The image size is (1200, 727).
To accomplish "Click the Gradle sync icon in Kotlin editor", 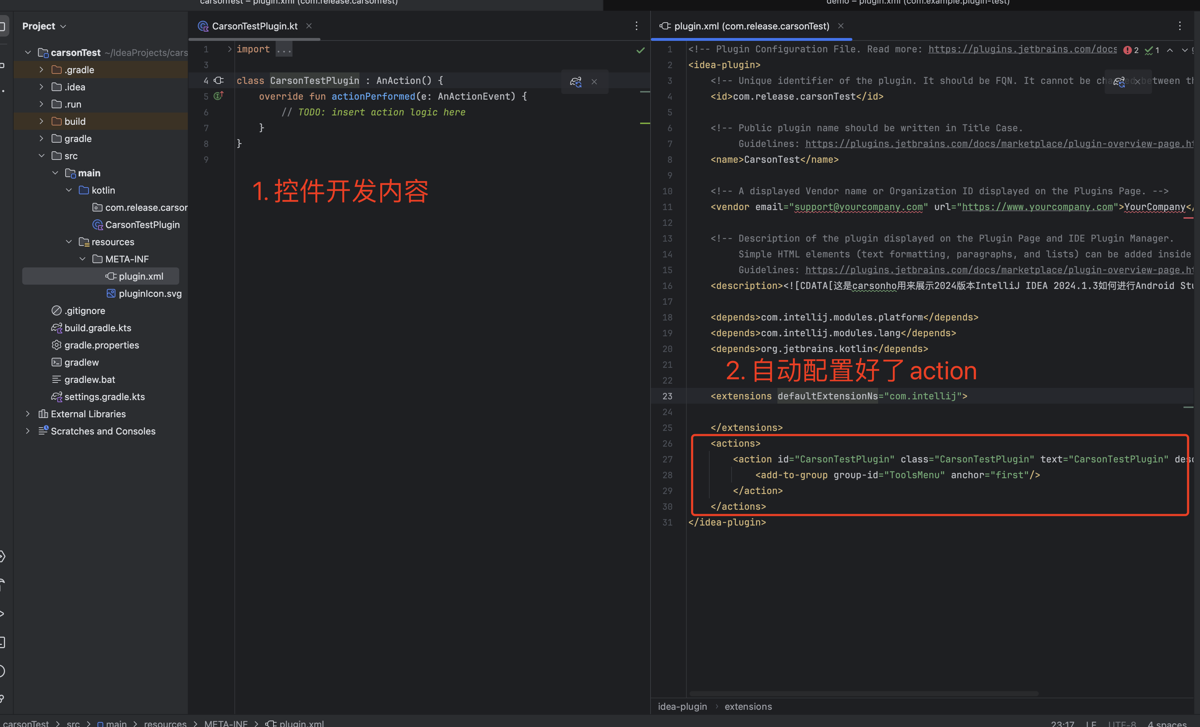I will coord(576,82).
